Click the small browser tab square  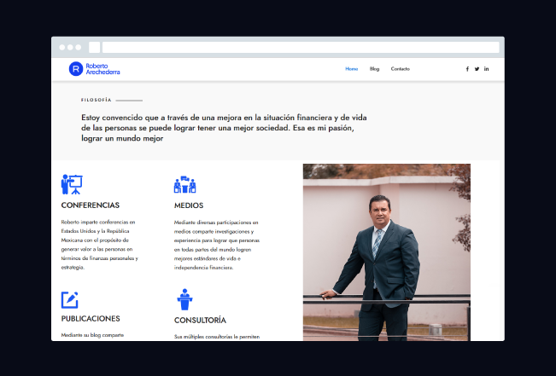[x=94, y=48]
